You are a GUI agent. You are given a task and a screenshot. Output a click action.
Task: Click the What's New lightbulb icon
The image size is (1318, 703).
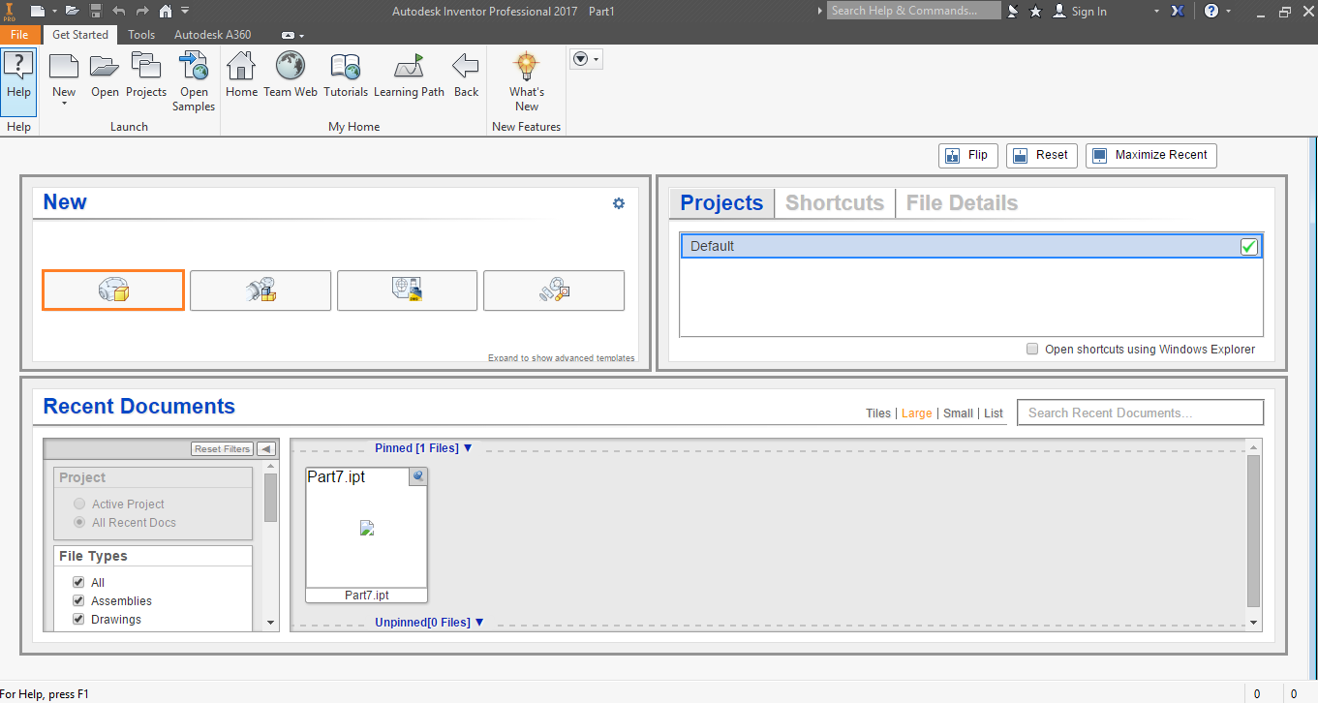coord(527,67)
